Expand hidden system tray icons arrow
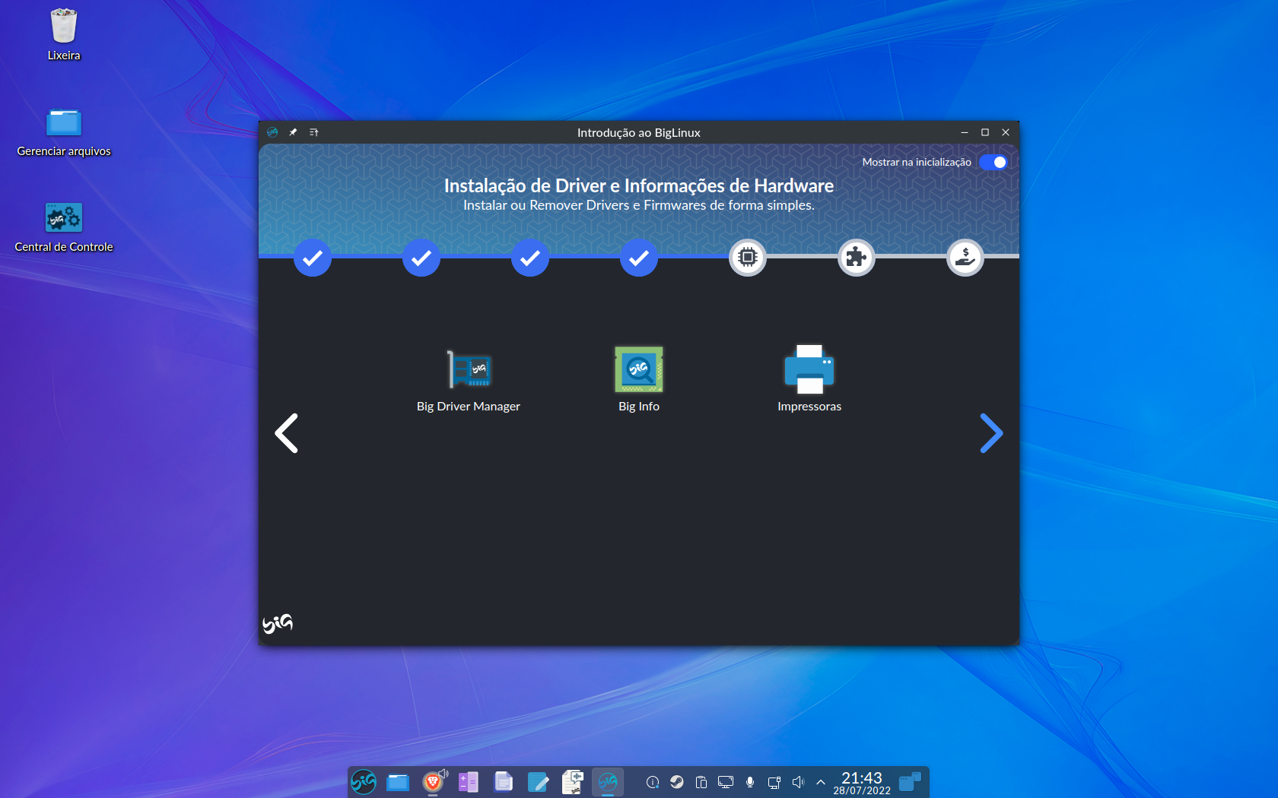 [x=821, y=782]
